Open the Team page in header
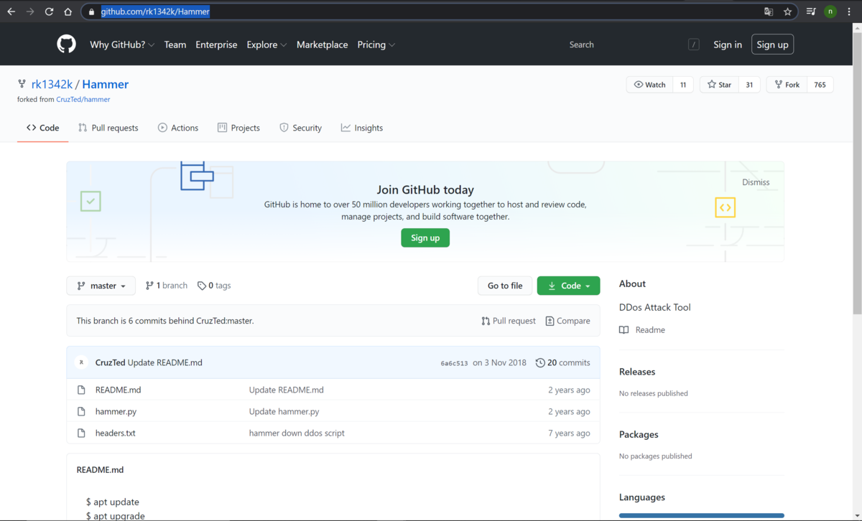Image resolution: width=862 pixels, height=521 pixels. [175, 44]
